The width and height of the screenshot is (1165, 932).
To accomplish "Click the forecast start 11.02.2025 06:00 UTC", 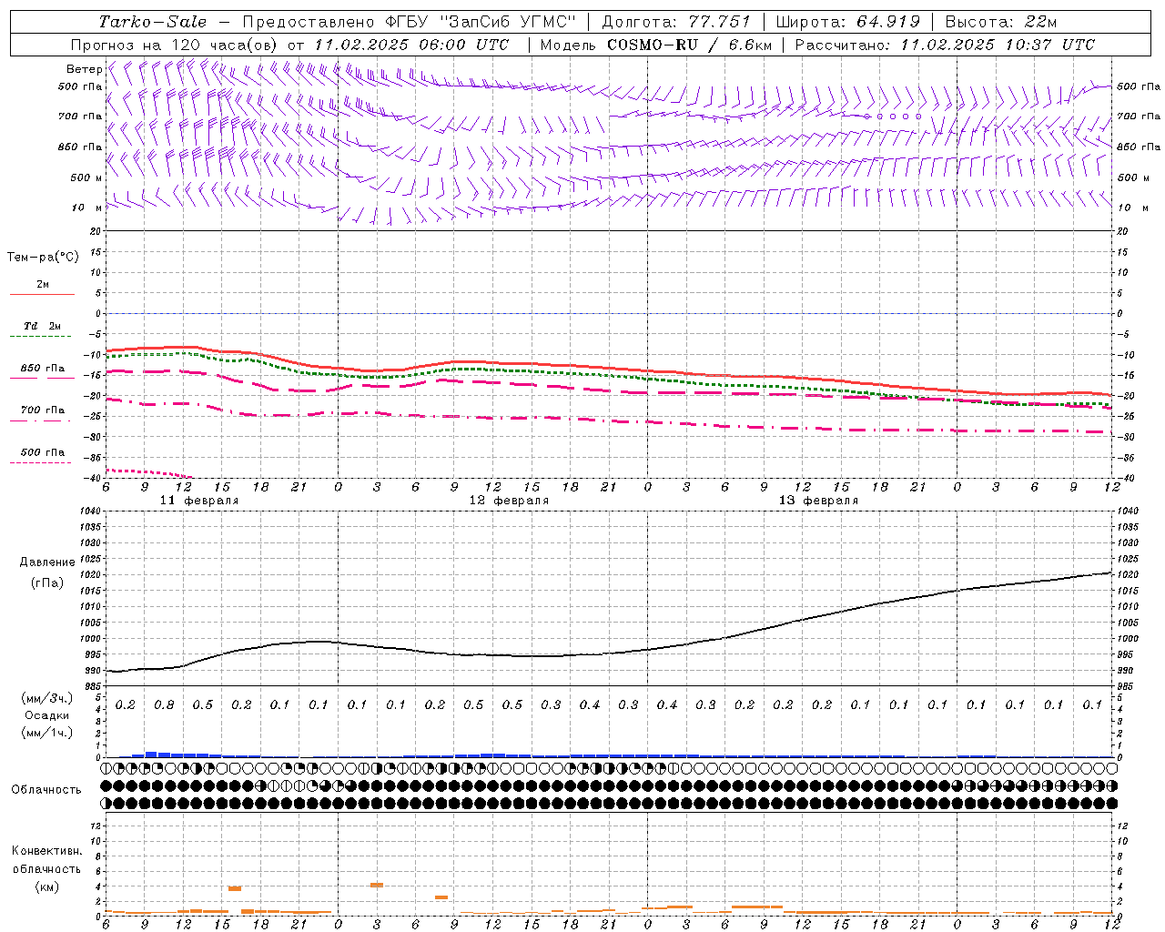I will pyautogui.click(x=411, y=45).
